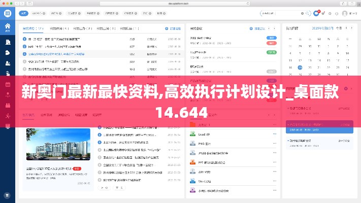Click the round icon at sidebar bottom
Viewport: 361px width, 203px height.
point(7,195)
